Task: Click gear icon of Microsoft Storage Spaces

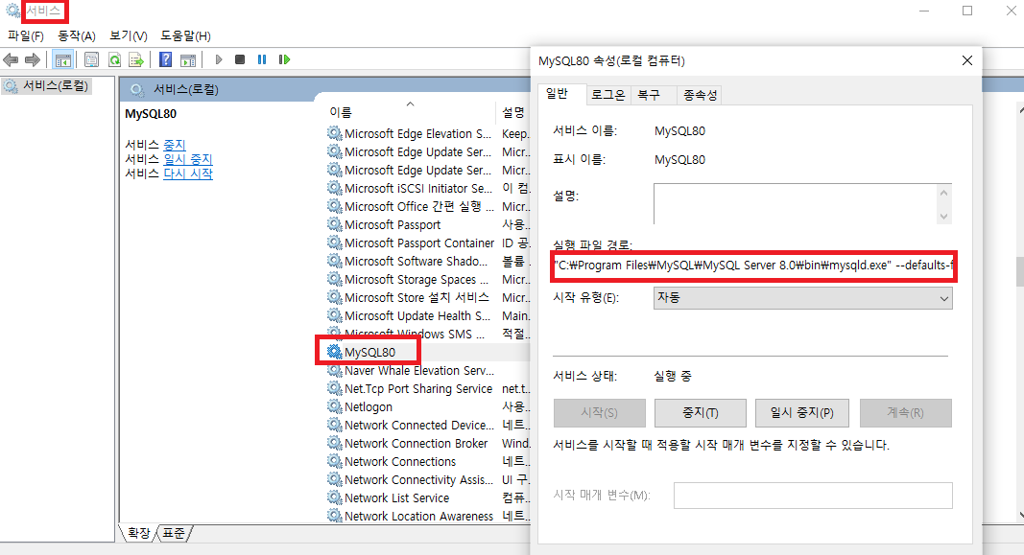Action: click(x=334, y=279)
